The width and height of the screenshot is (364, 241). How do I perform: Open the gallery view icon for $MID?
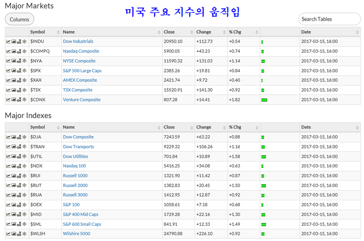pos(14,215)
